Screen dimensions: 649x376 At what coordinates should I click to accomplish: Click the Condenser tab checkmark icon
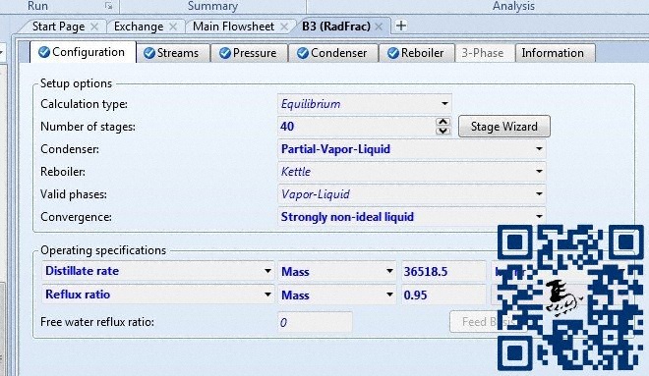pos(303,53)
